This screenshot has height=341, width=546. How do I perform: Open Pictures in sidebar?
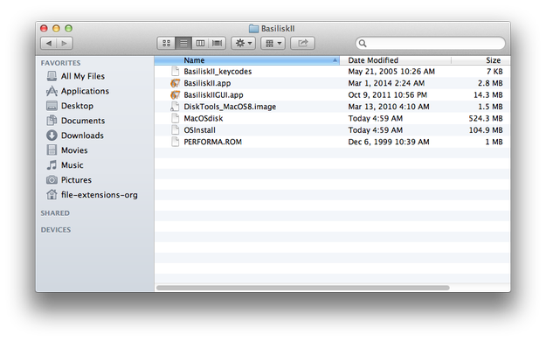76,180
